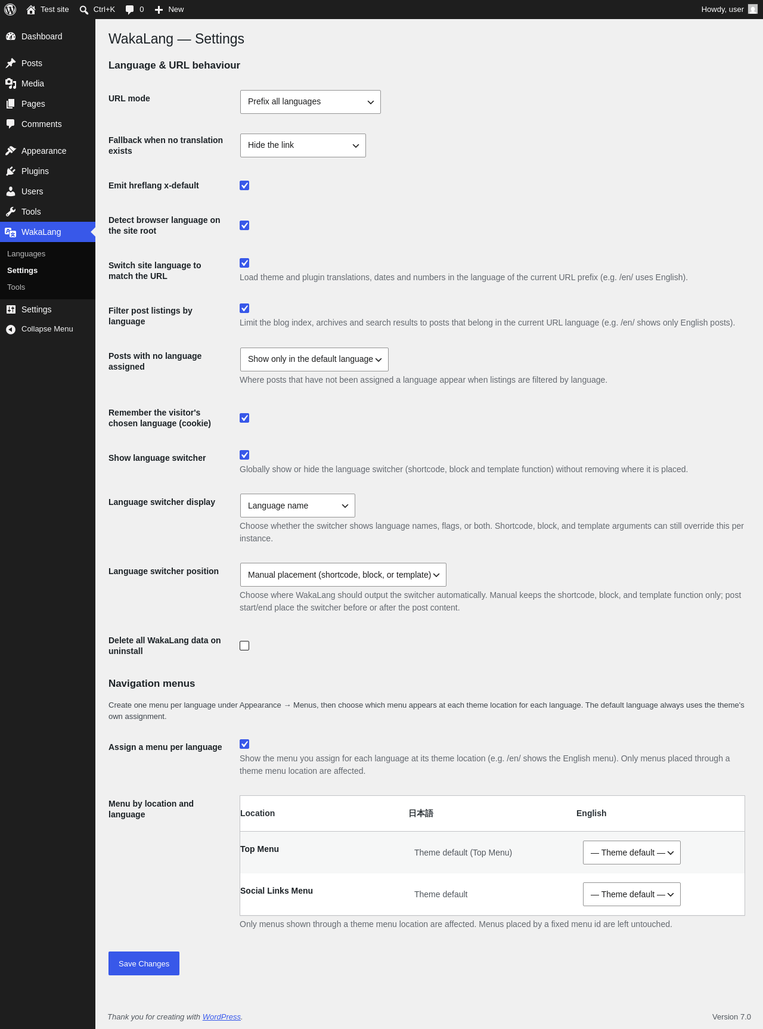Open the Users menu item
This screenshot has height=1029, width=763.
48,191
